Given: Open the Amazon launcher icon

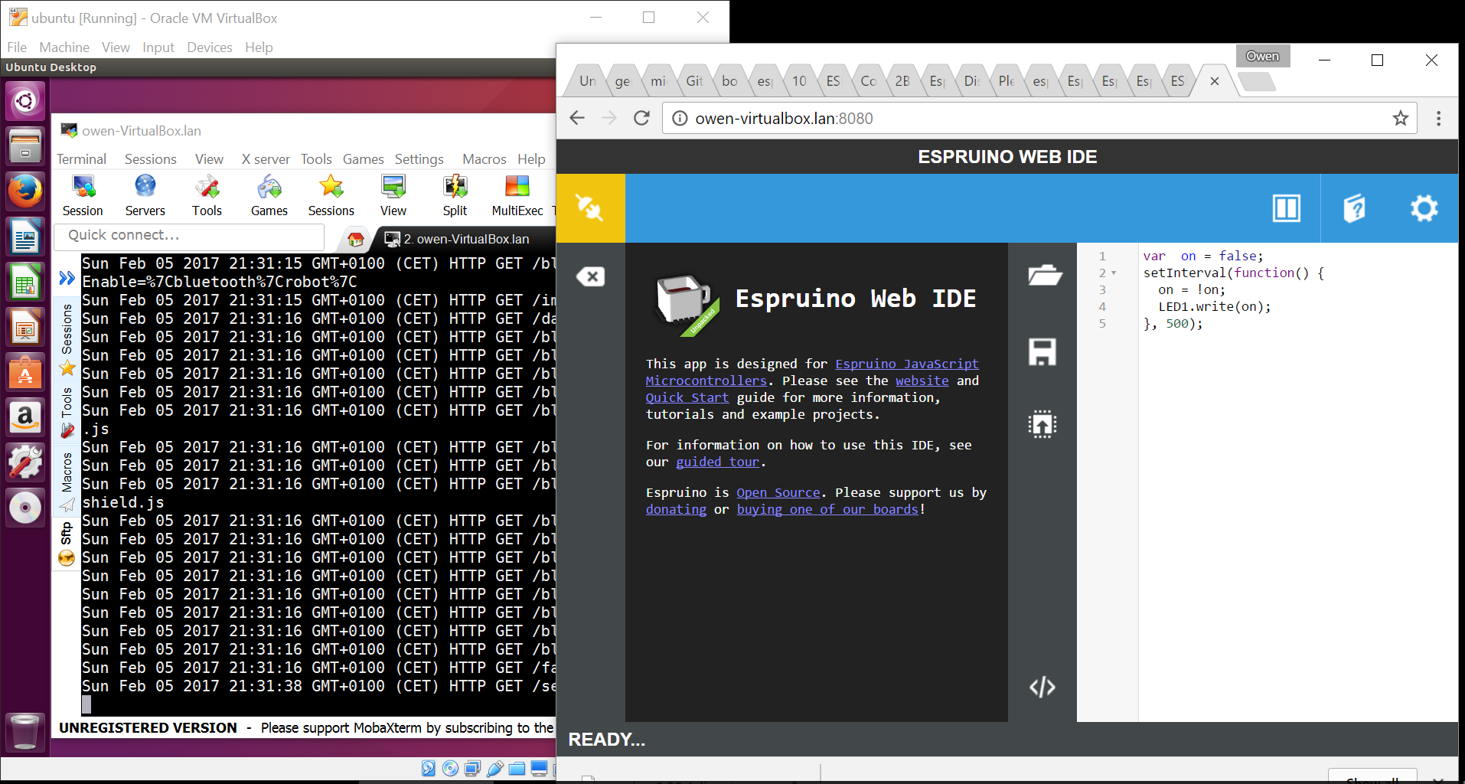Looking at the screenshot, I should point(25,417).
